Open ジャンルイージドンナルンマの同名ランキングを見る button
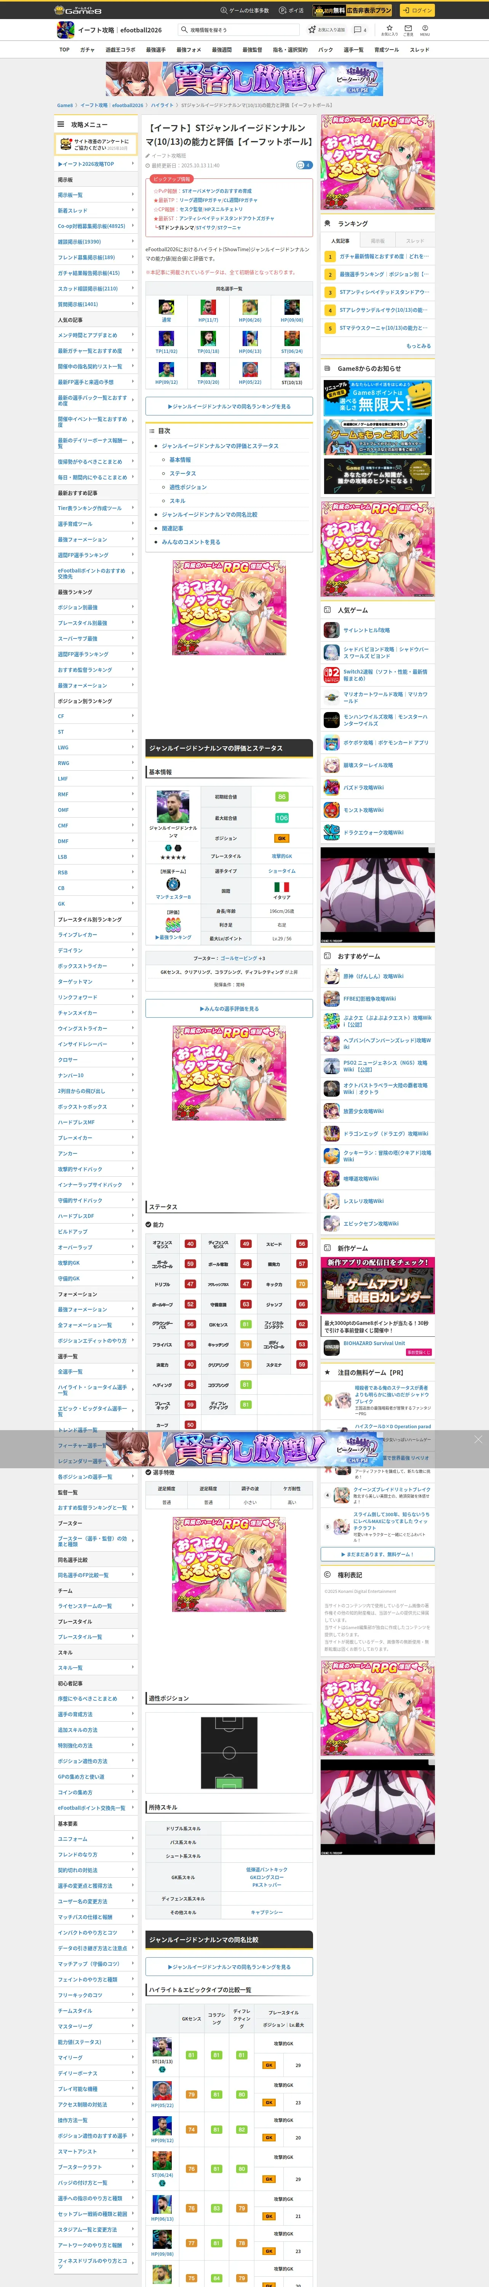The image size is (489, 2287). pos(229,406)
